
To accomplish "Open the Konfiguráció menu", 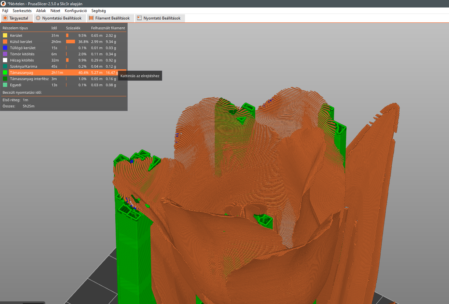I will tap(76, 11).
